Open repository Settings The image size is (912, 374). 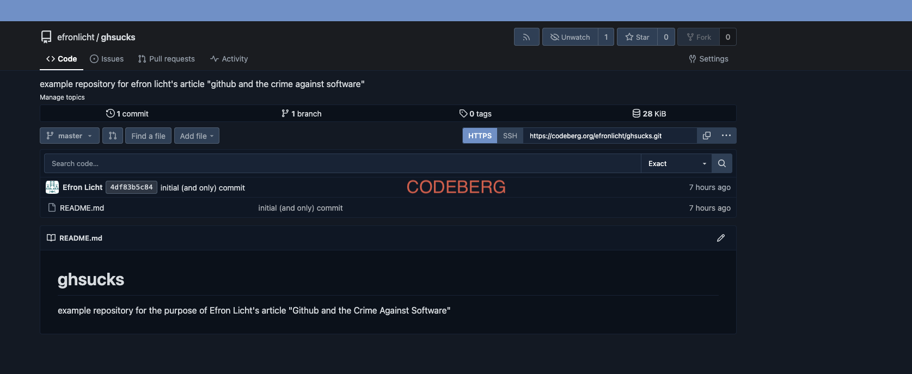(x=708, y=59)
